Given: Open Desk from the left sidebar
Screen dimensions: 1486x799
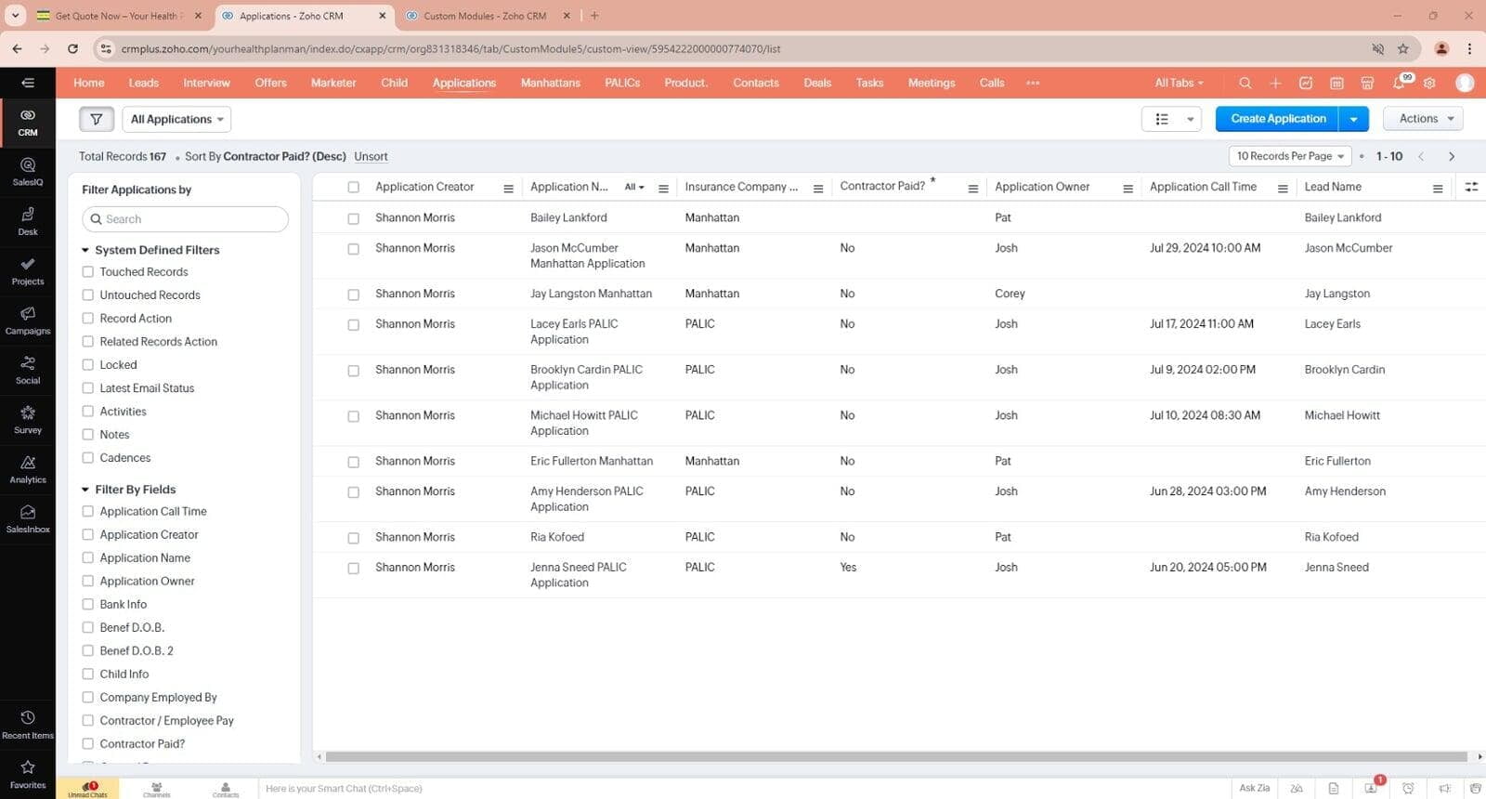Looking at the screenshot, I should pos(28,221).
